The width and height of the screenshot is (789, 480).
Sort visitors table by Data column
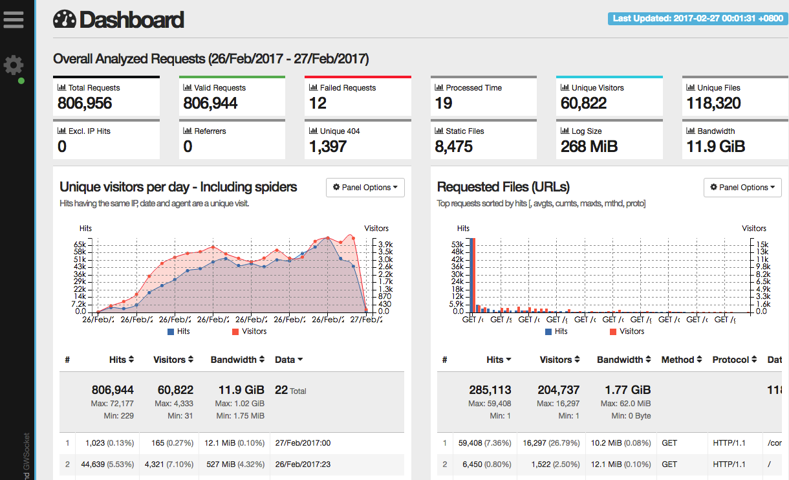tap(289, 360)
